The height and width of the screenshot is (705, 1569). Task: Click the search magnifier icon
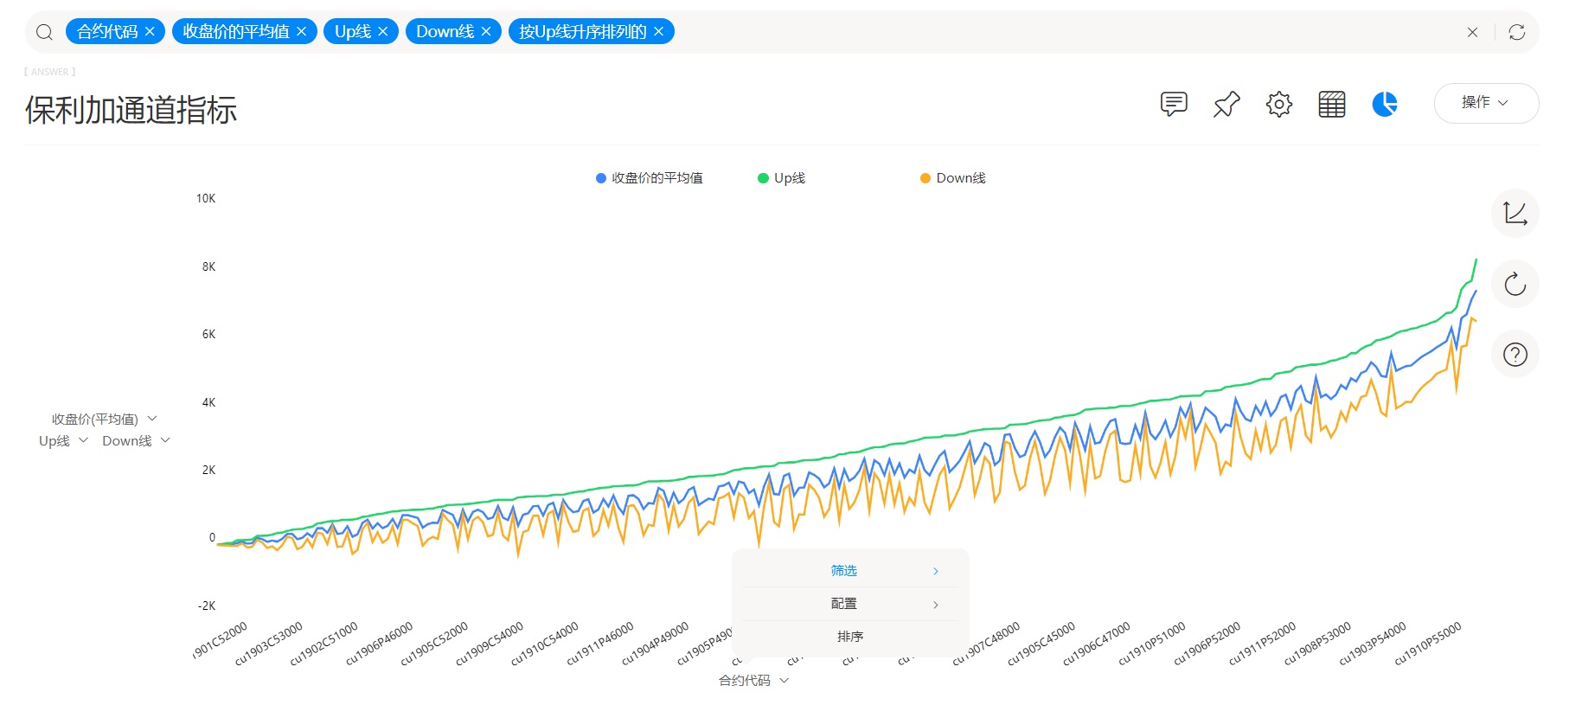coord(44,32)
